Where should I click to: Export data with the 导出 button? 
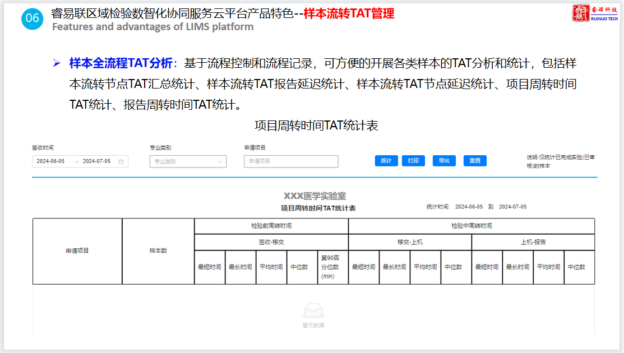point(444,161)
